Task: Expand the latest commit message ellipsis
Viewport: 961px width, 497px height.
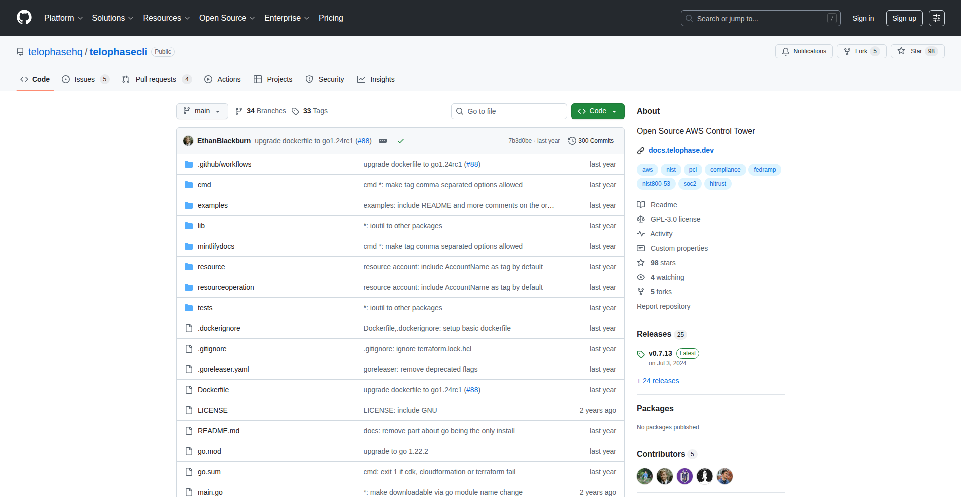Action: 383,141
